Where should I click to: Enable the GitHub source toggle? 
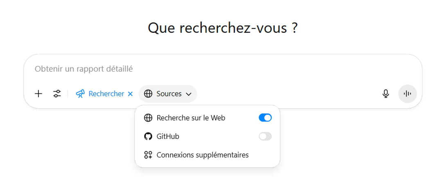tap(265, 136)
